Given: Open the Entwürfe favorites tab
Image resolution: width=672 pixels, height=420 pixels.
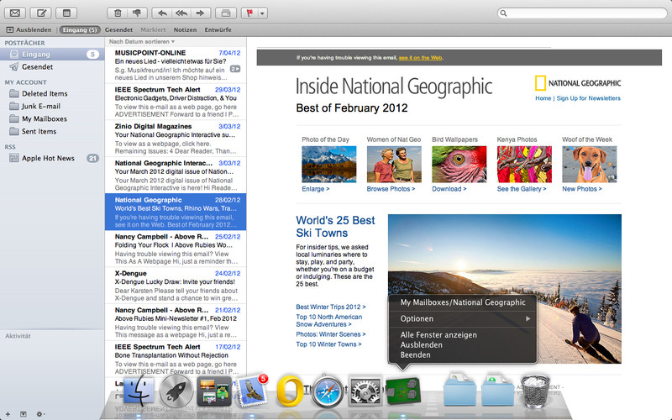Looking at the screenshot, I should (218, 29).
